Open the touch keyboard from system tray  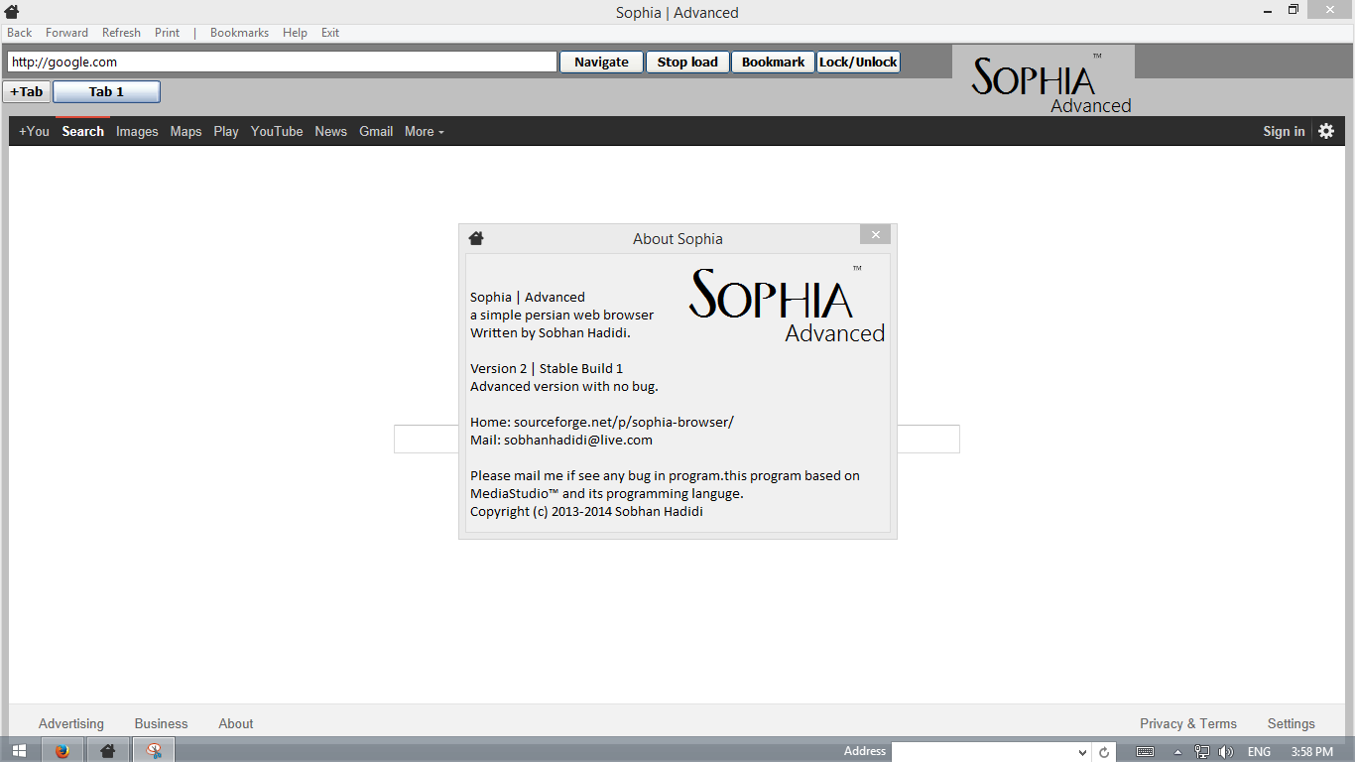(1146, 751)
